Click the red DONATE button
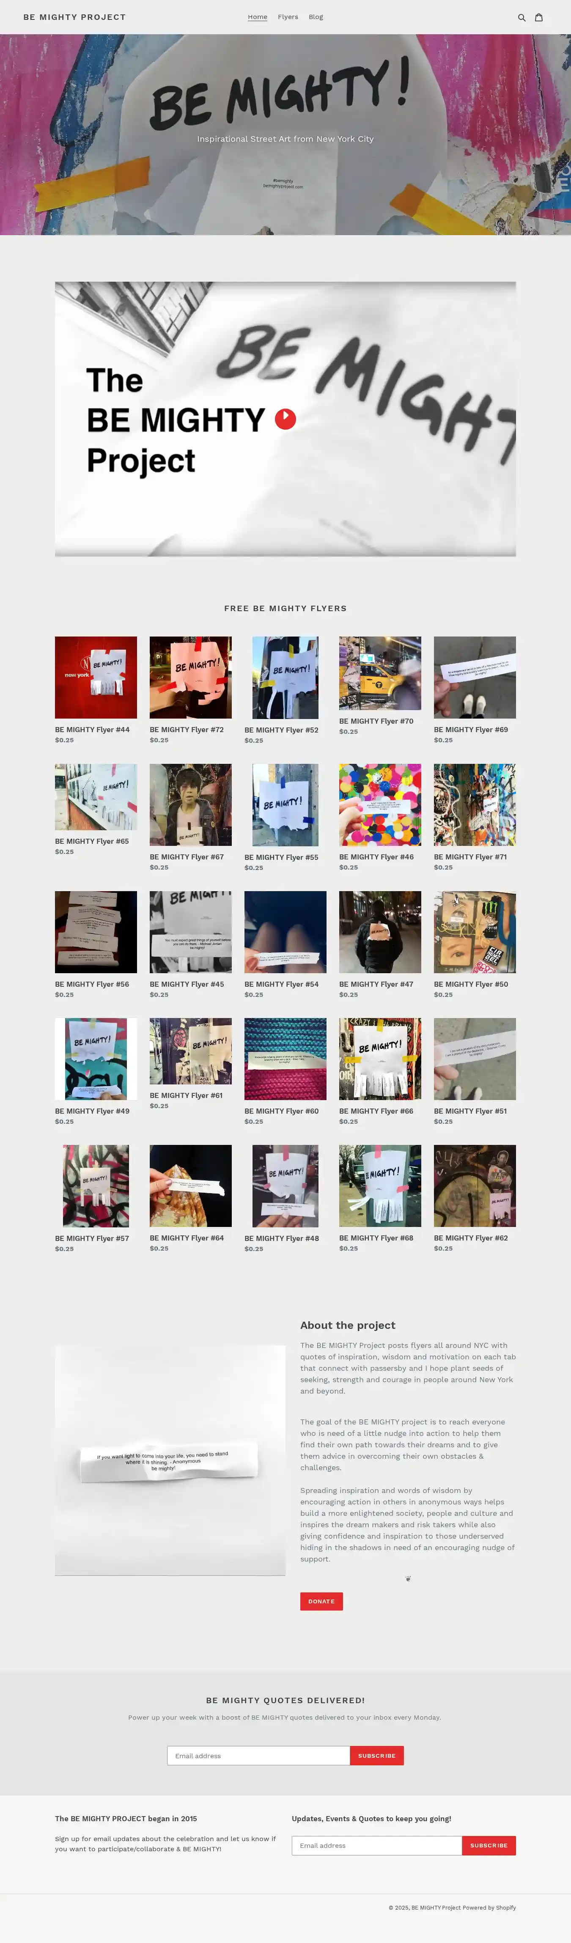571x1943 pixels. click(x=321, y=1601)
